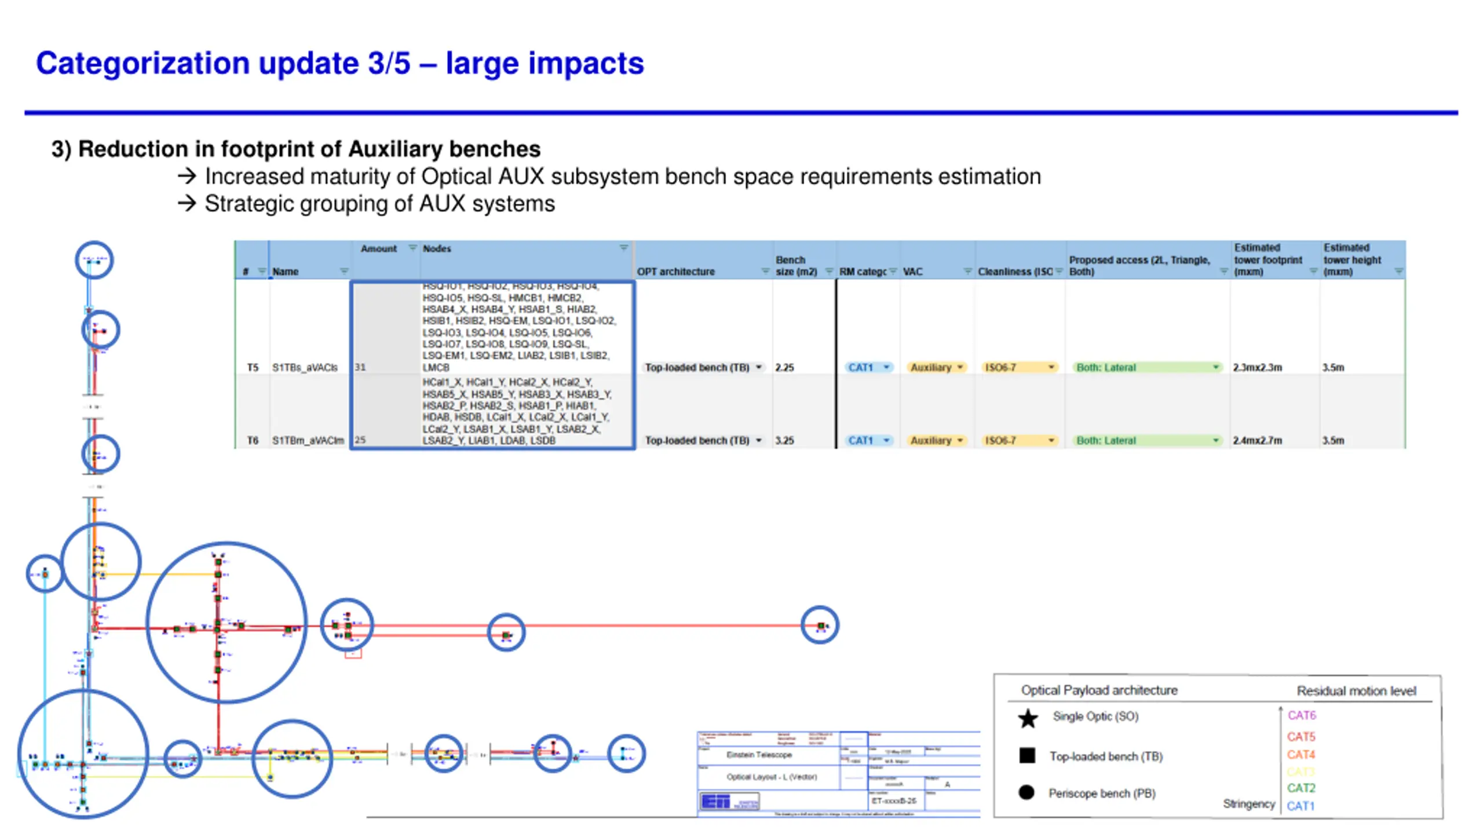Click 'Einstein Telescope' in the title block
This screenshot has width=1483, height=834.
(x=759, y=755)
